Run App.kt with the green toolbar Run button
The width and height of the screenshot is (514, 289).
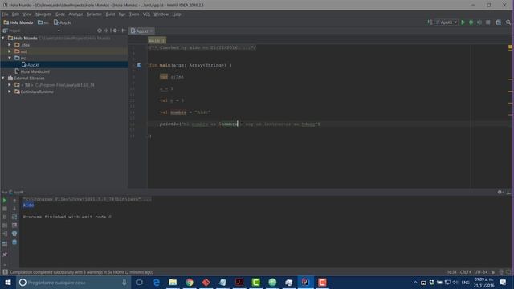[463, 22]
